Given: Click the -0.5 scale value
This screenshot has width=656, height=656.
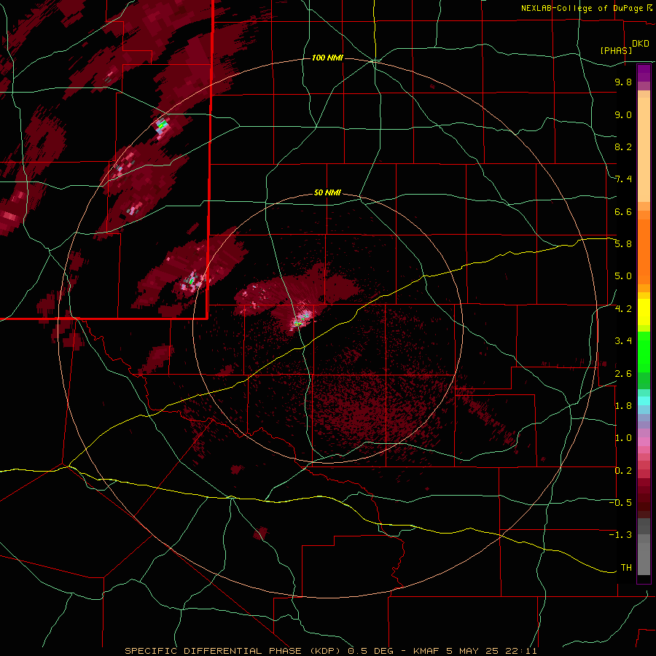Looking at the screenshot, I should (x=620, y=503).
